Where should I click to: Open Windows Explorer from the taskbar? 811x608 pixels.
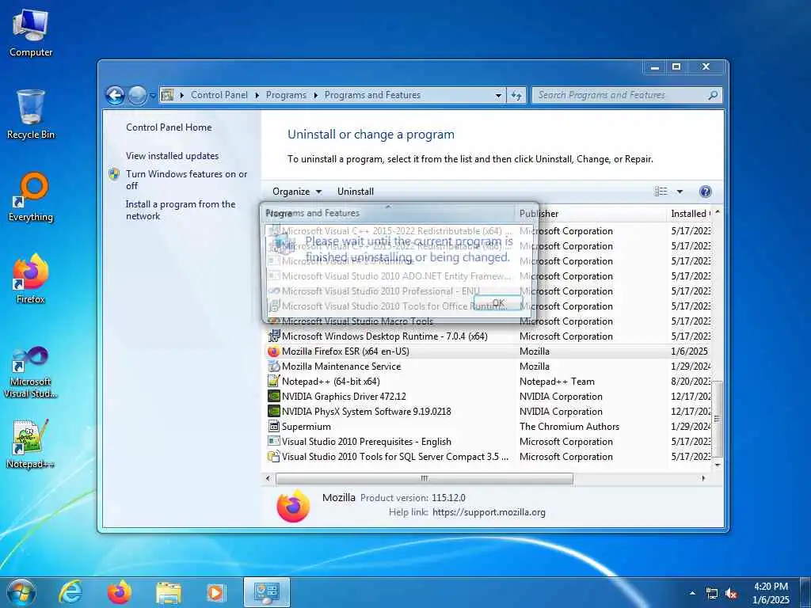[x=168, y=593]
